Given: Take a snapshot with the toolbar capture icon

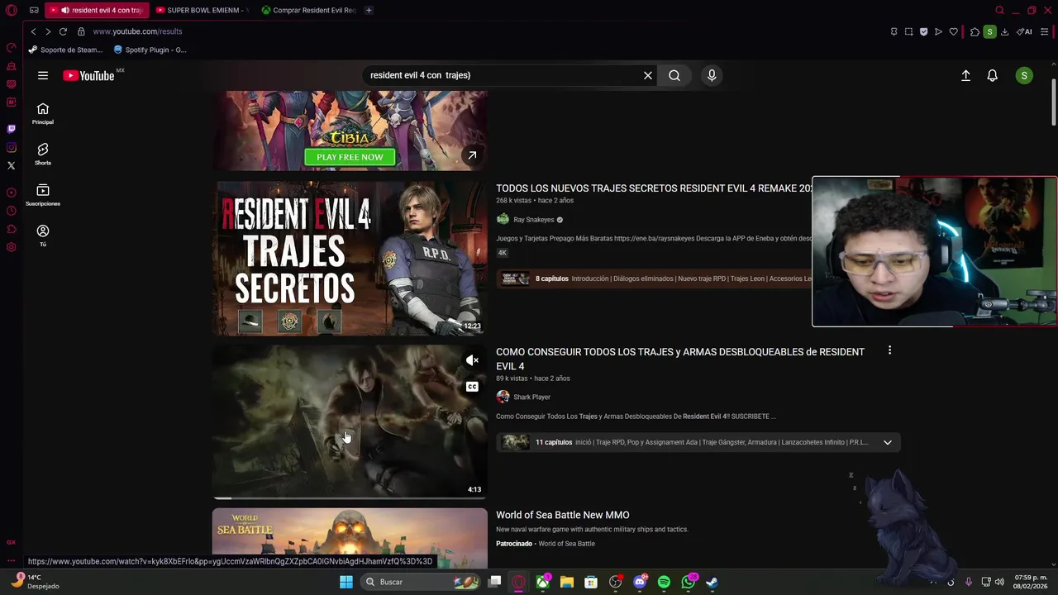Looking at the screenshot, I should (908, 31).
